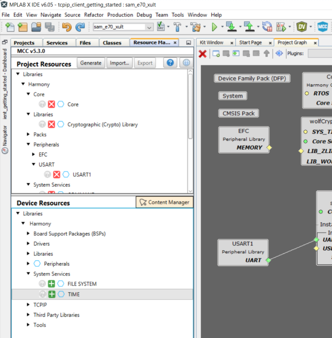The height and width of the screenshot is (338, 332).
Task: Click the green UART connector diamond
Action: pos(268,260)
